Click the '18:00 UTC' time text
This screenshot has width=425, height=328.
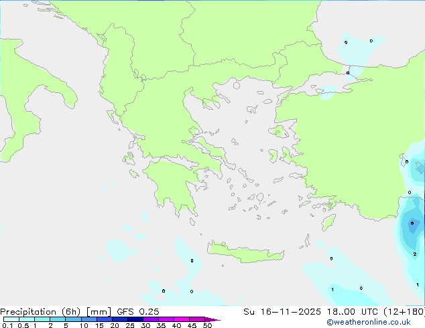click(352, 312)
